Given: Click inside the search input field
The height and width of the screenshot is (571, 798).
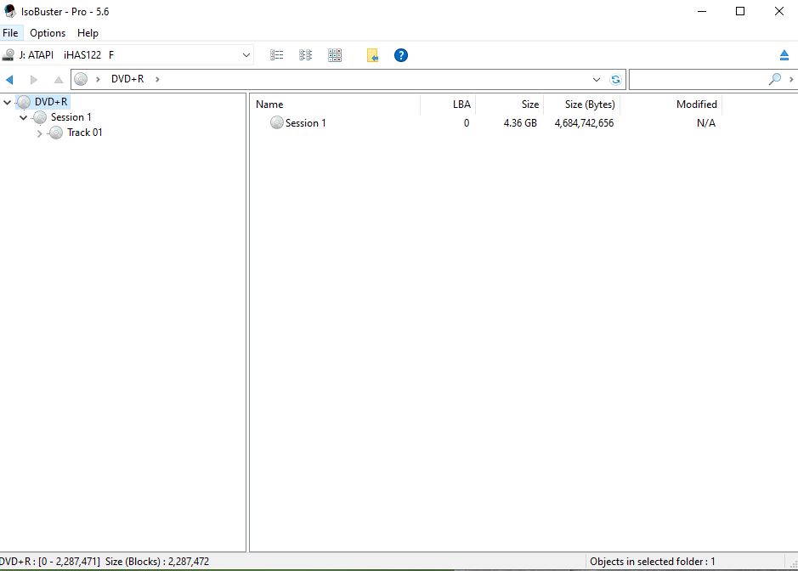Looking at the screenshot, I should coord(697,79).
